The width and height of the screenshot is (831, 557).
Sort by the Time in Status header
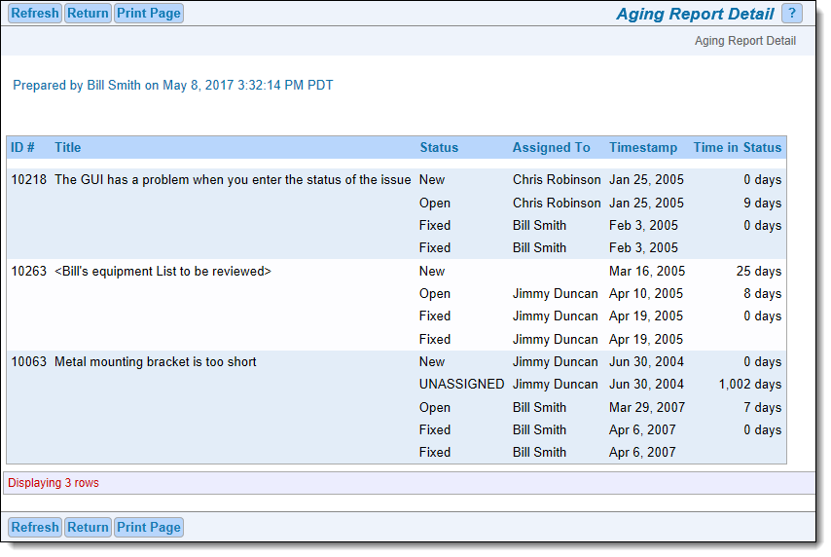tap(737, 148)
